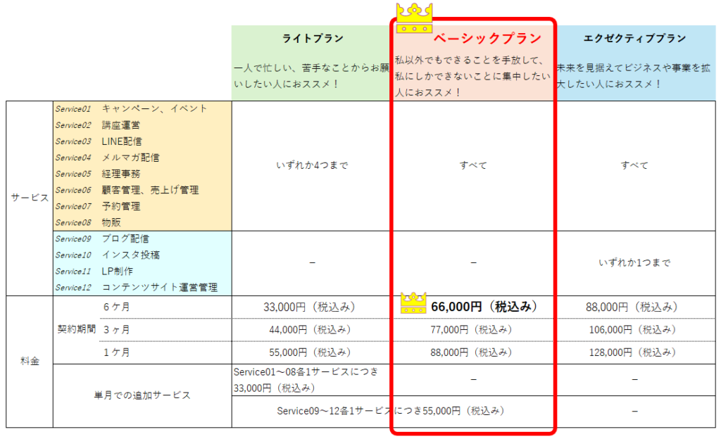Click the 料金 section label
Image resolution: width=721 pixels, height=439 pixels.
(x=30, y=362)
